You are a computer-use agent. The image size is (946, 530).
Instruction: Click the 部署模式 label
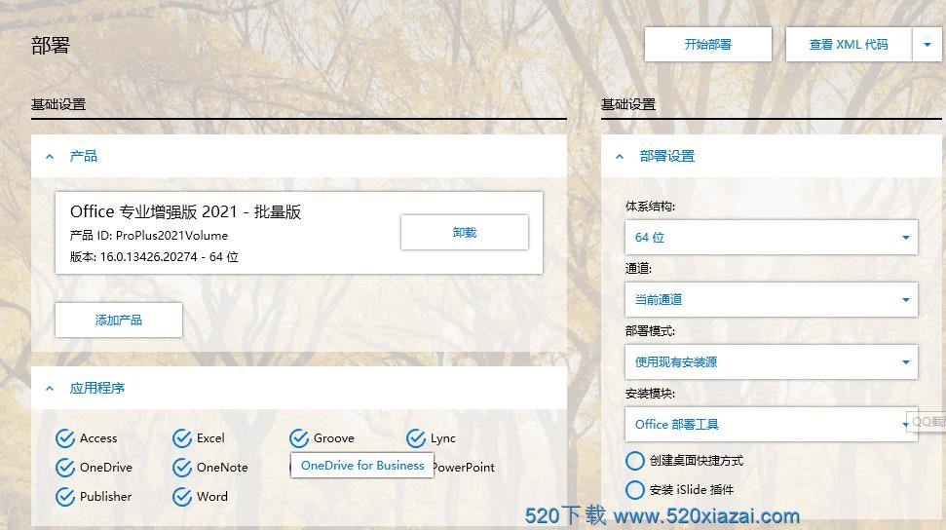pos(650,331)
